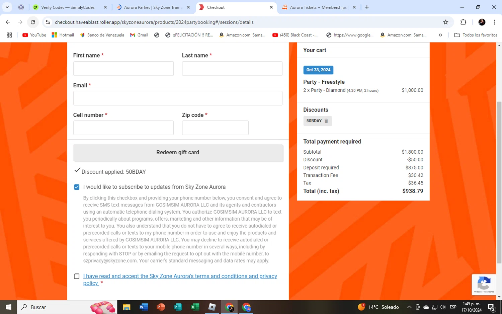Accept the terms and conditions checkbox
The width and height of the screenshot is (502, 314).
(77, 276)
